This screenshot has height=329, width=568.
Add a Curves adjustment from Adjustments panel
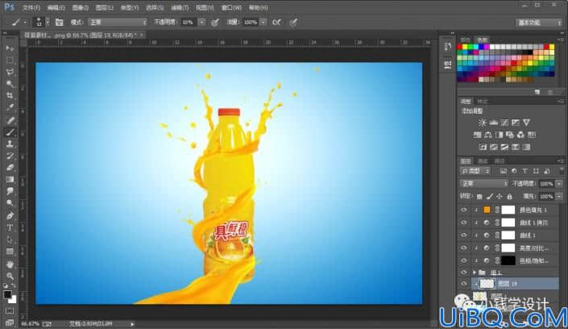tap(504, 123)
